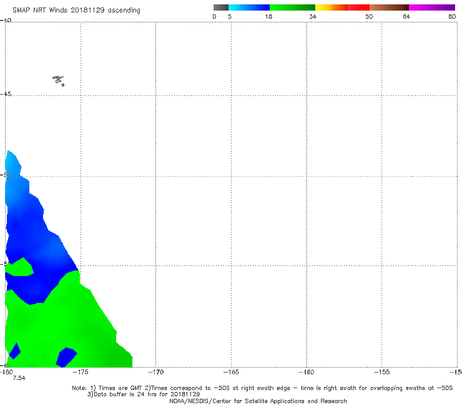Click the red segment of the color bar
This screenshot has width=462, height=405.
click(x=358, y=7)
